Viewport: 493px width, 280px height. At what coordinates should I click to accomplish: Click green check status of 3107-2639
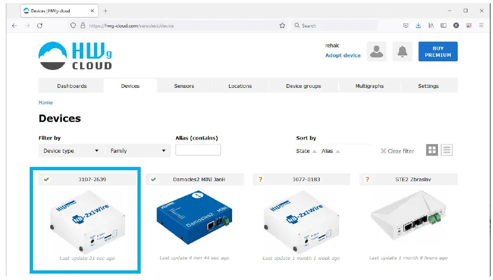click(47, 179)
